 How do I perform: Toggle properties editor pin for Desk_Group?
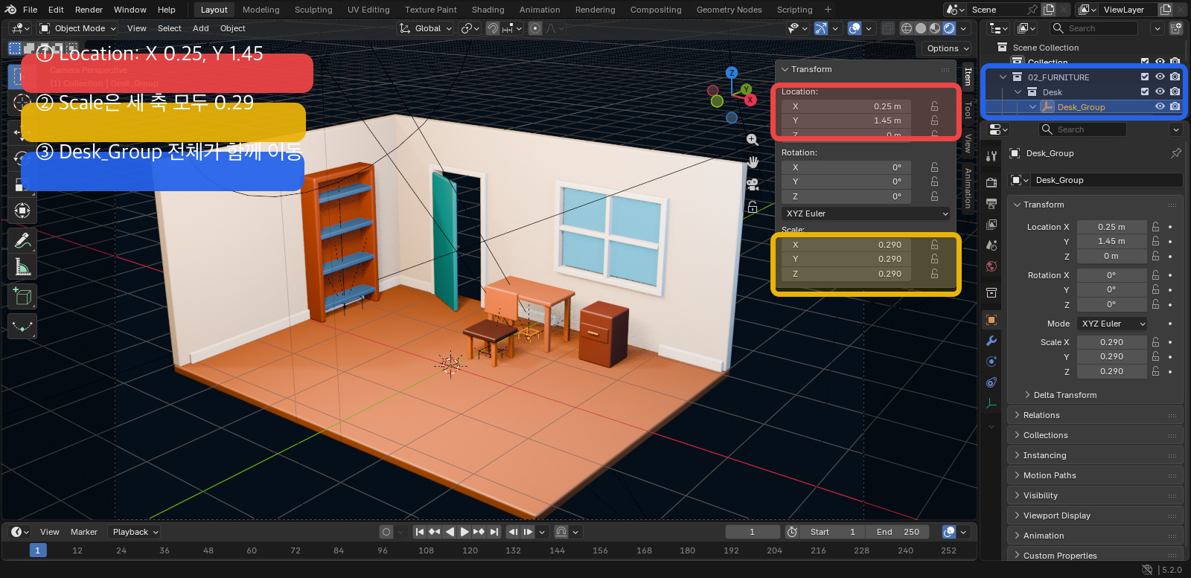click(1176, 153)
